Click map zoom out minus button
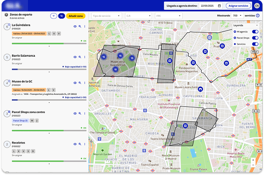 click(253, 165)
